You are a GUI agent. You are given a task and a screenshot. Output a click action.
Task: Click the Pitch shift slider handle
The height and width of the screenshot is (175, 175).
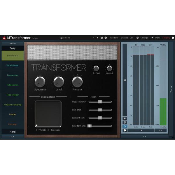pyautogui.click(x=100, y=110)
